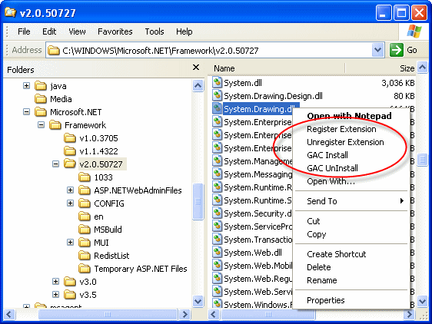Close the Folders pane

[196, 67]
